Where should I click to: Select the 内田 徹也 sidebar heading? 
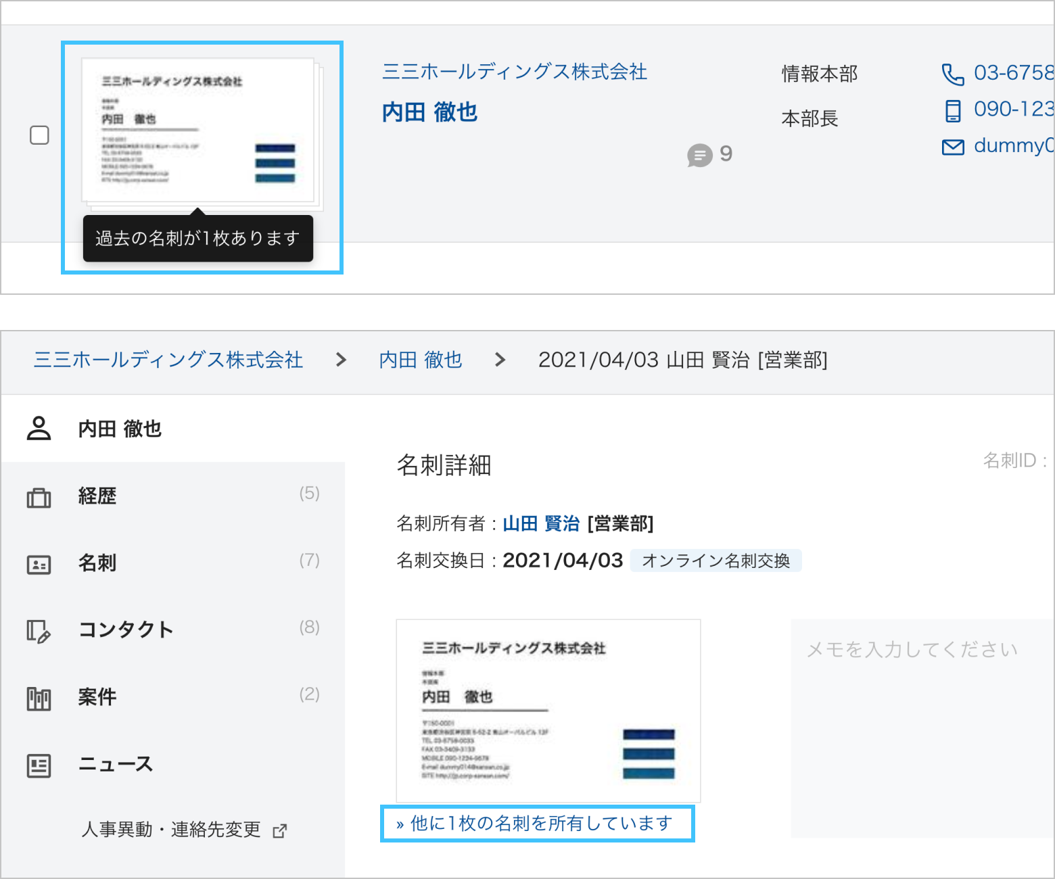[x=120, y=429]
